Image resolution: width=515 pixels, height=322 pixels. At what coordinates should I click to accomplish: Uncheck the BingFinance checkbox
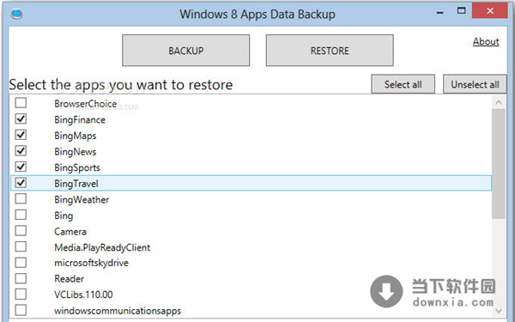[21, 119]
